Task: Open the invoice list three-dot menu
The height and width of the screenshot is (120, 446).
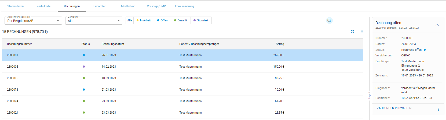Action: (x=362, y=32)
